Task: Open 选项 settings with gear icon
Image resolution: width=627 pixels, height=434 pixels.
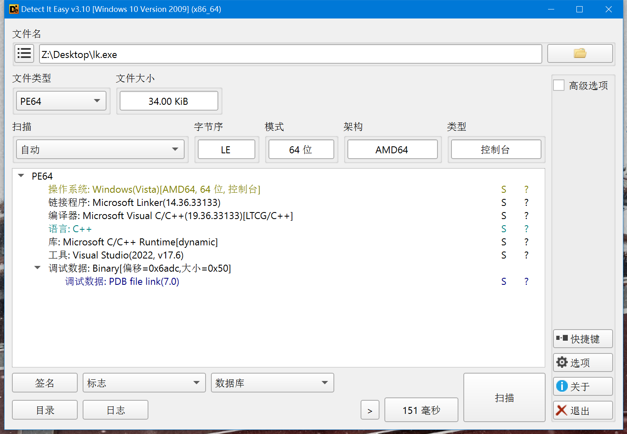Action: click(x=583, y=362)
